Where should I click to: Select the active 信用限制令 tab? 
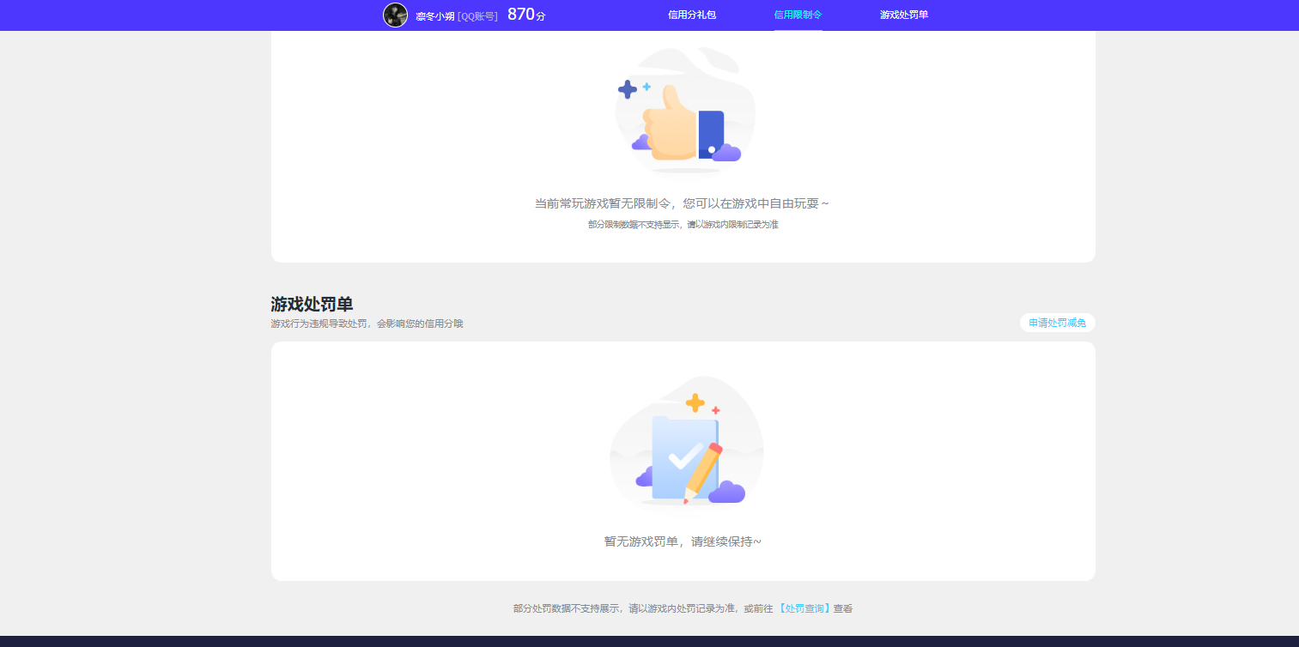pos(798,15)
